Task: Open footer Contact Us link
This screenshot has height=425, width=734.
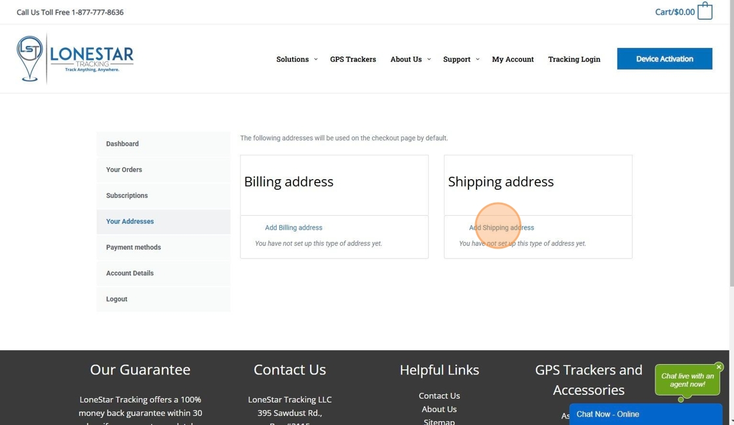Action: click(439, 395)
